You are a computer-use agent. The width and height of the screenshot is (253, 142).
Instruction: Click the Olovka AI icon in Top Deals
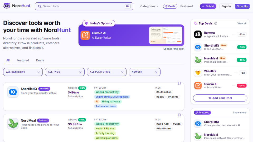tap(198, 86)
